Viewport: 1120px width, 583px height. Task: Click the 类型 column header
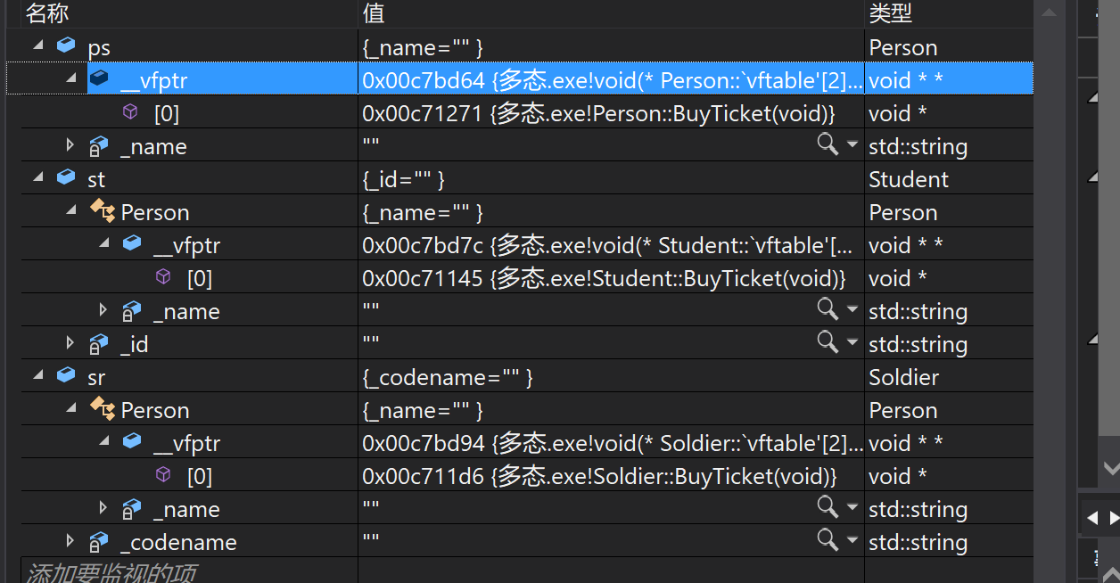[949, 13]
